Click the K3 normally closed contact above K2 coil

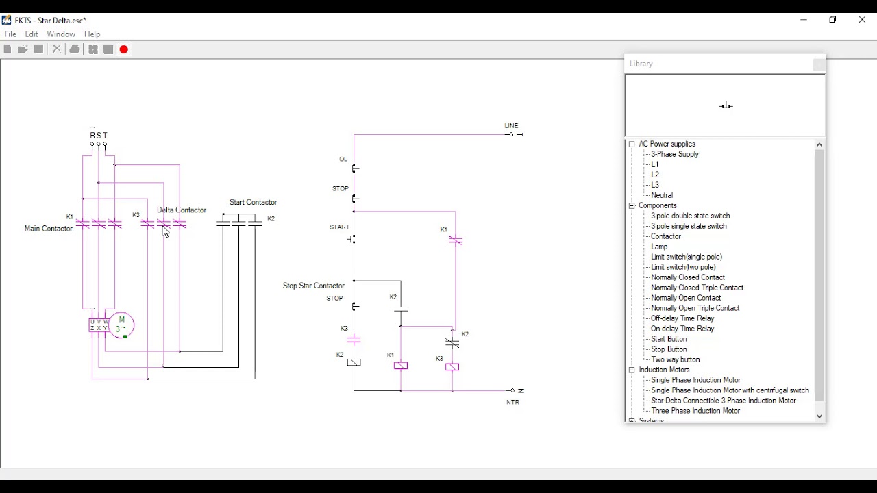pyautogui.click(x=354, y=339)
